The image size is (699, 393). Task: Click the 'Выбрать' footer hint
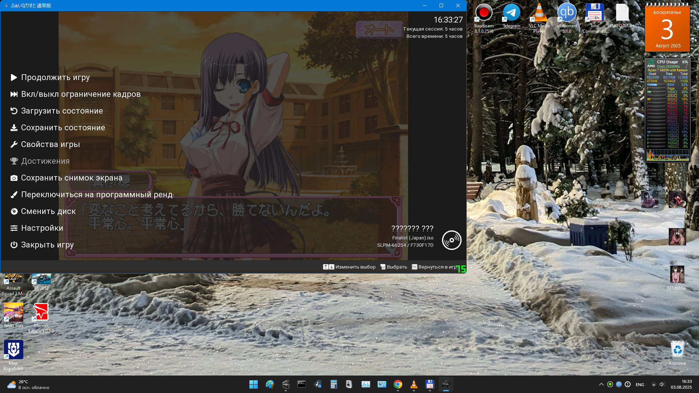[x=394, y=267]
